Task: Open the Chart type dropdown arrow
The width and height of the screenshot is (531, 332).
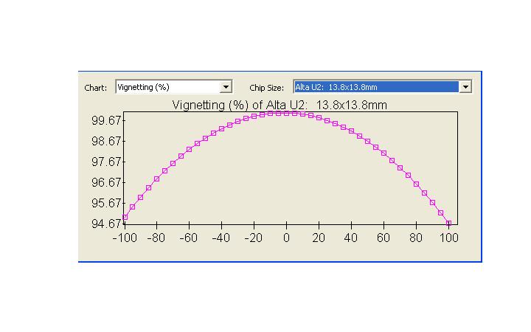Action: click(x=226, y=87)
